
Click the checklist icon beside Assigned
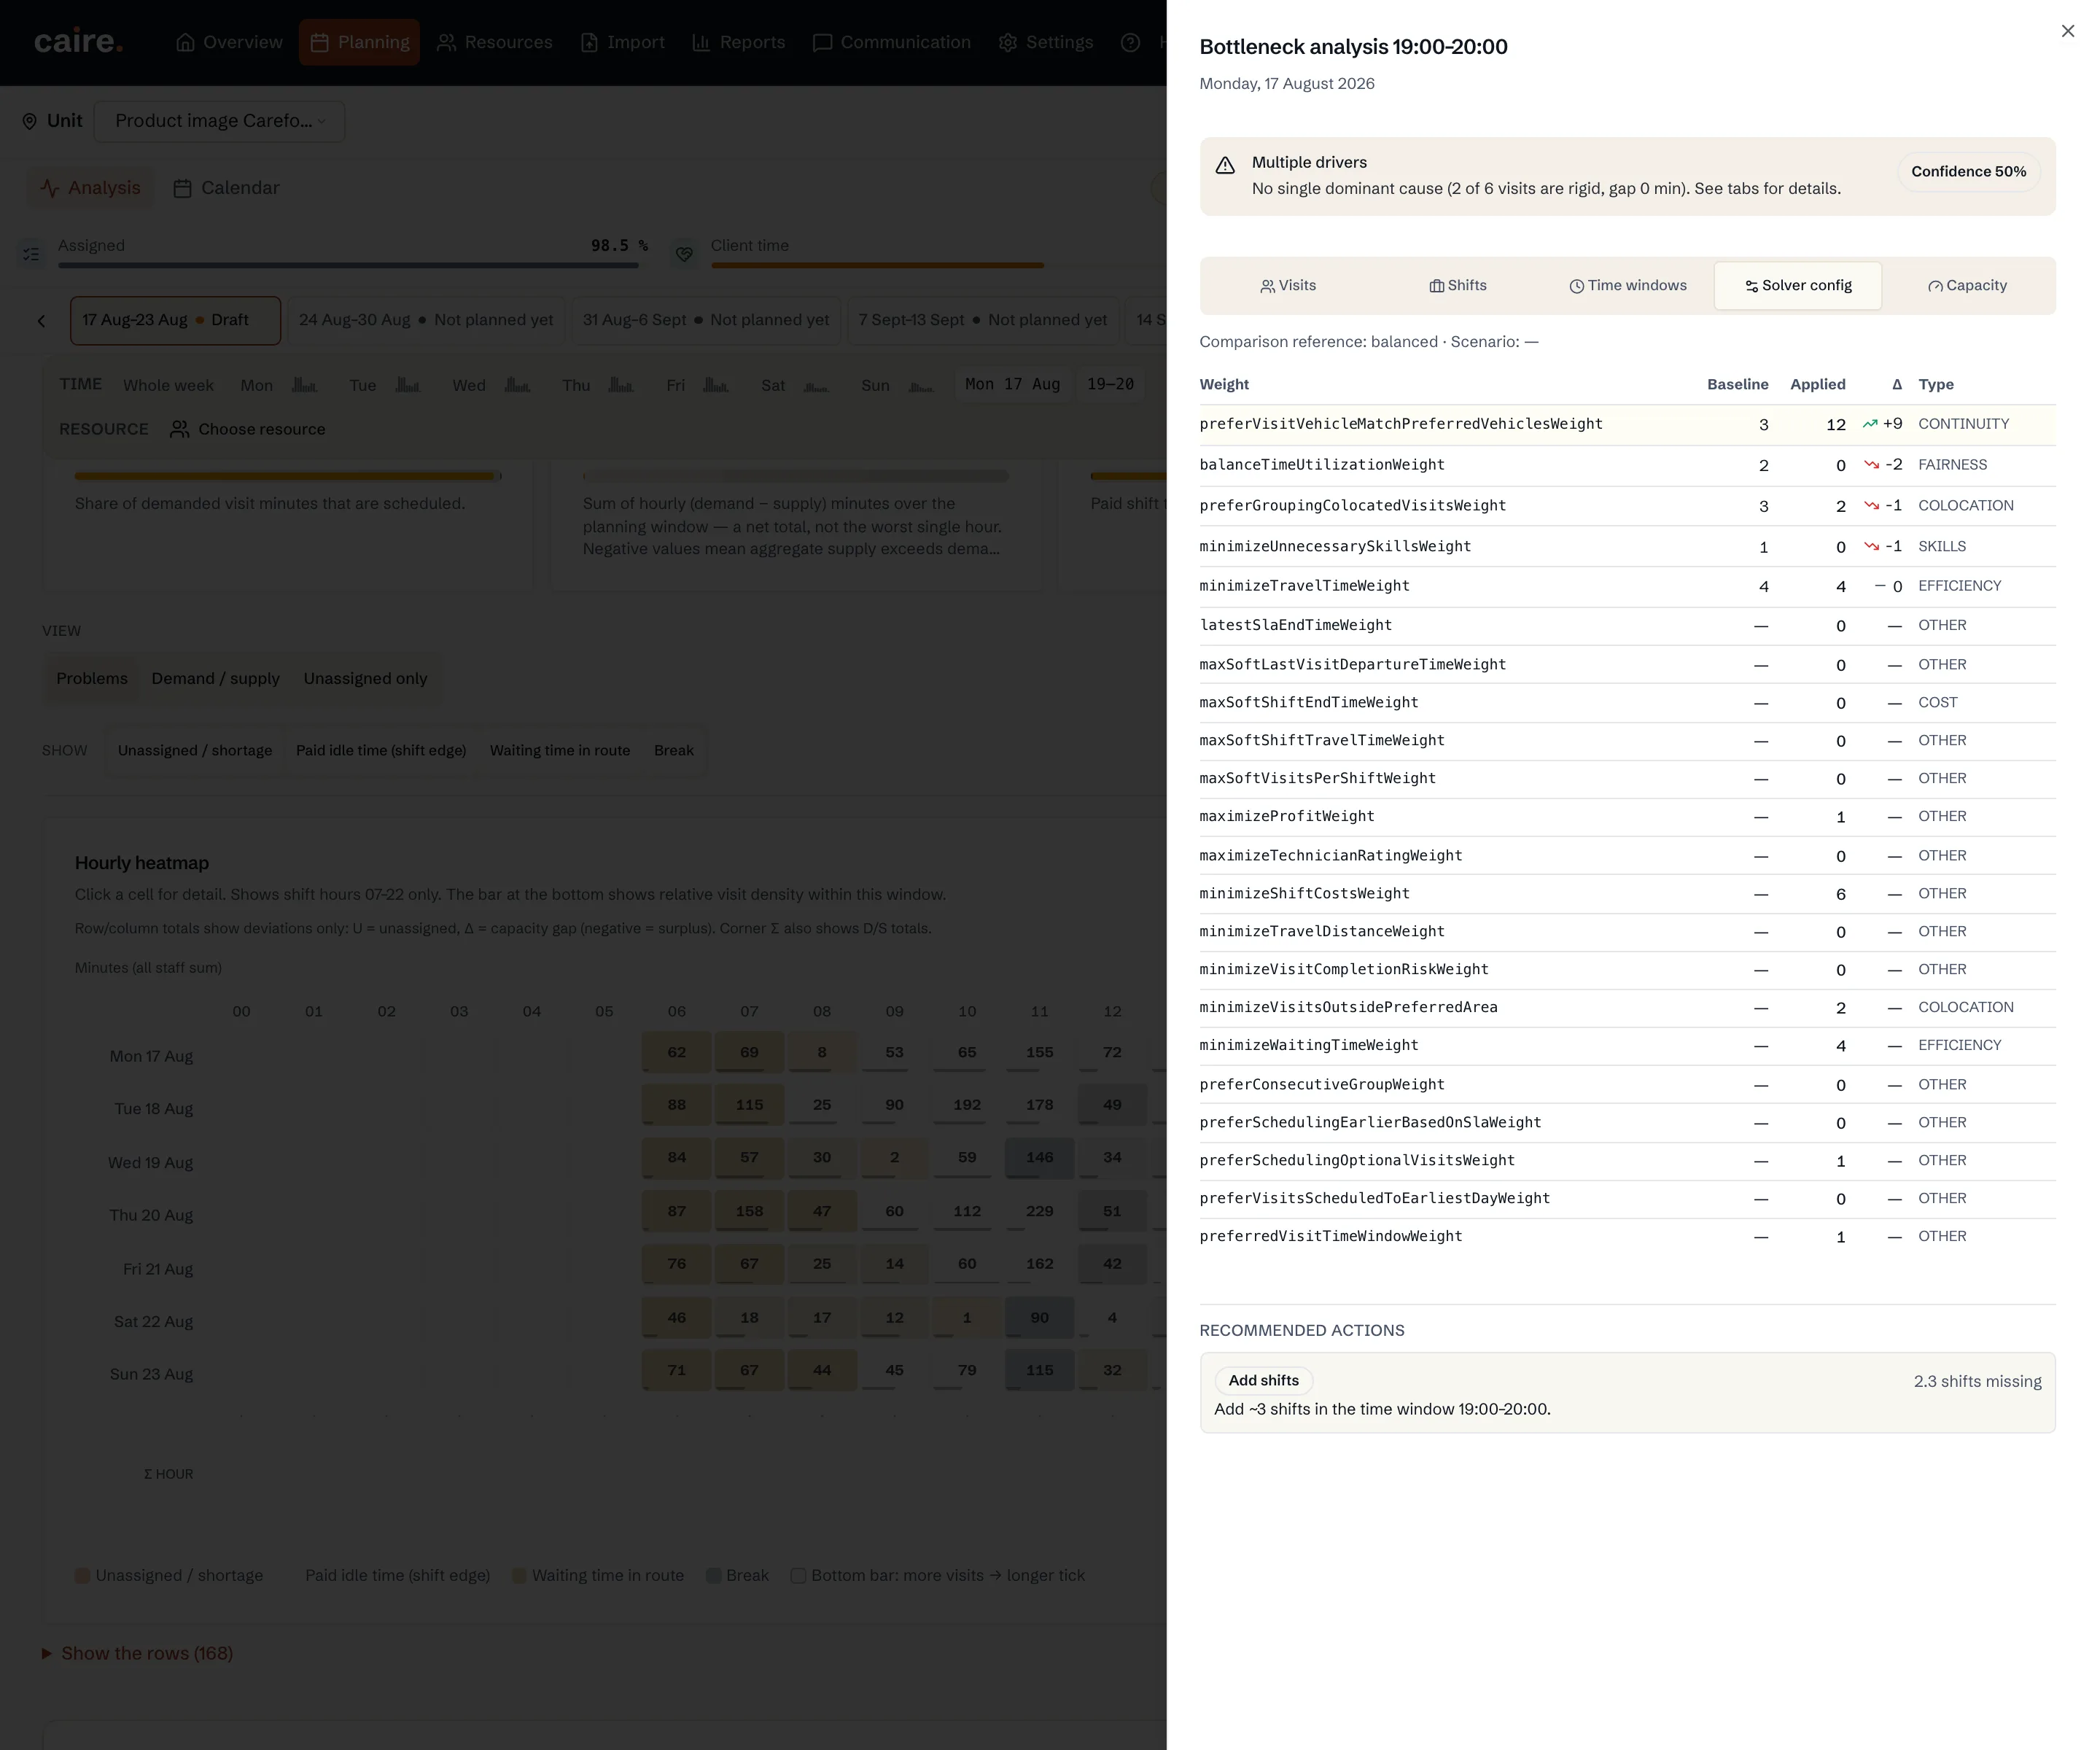pos(31,254)
